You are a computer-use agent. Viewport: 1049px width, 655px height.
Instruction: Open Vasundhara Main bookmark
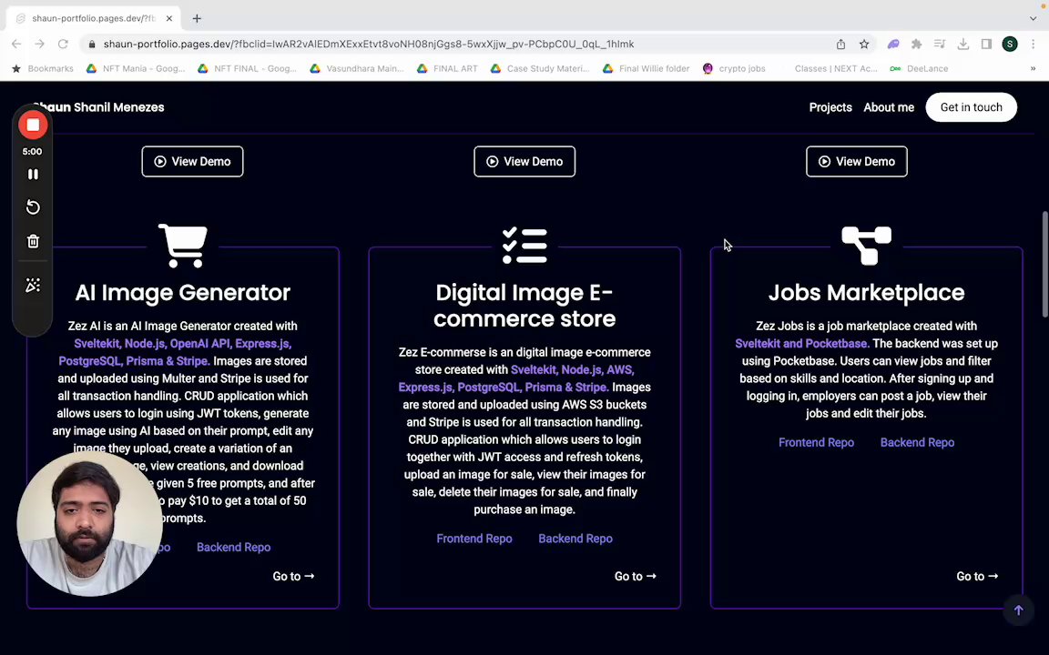pos(357,68)
